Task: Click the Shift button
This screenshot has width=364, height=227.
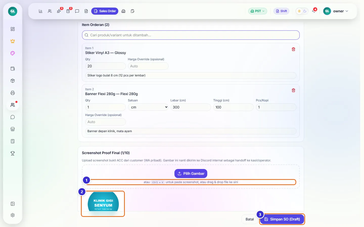Action: [x=281, y=11]
